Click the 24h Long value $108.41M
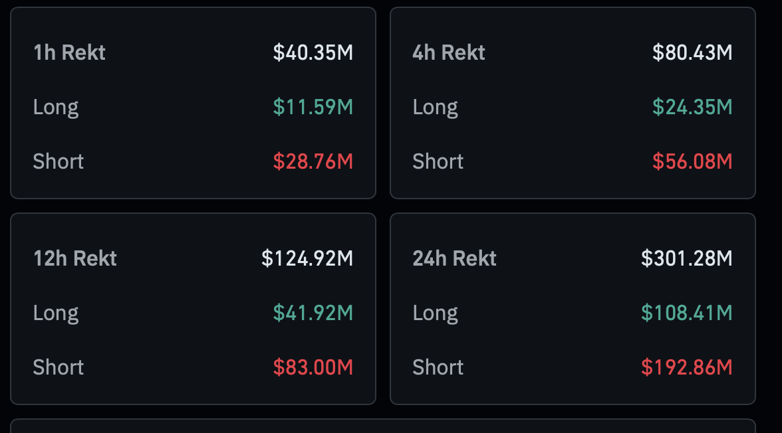The image size is (782, 433). [687, 313]
